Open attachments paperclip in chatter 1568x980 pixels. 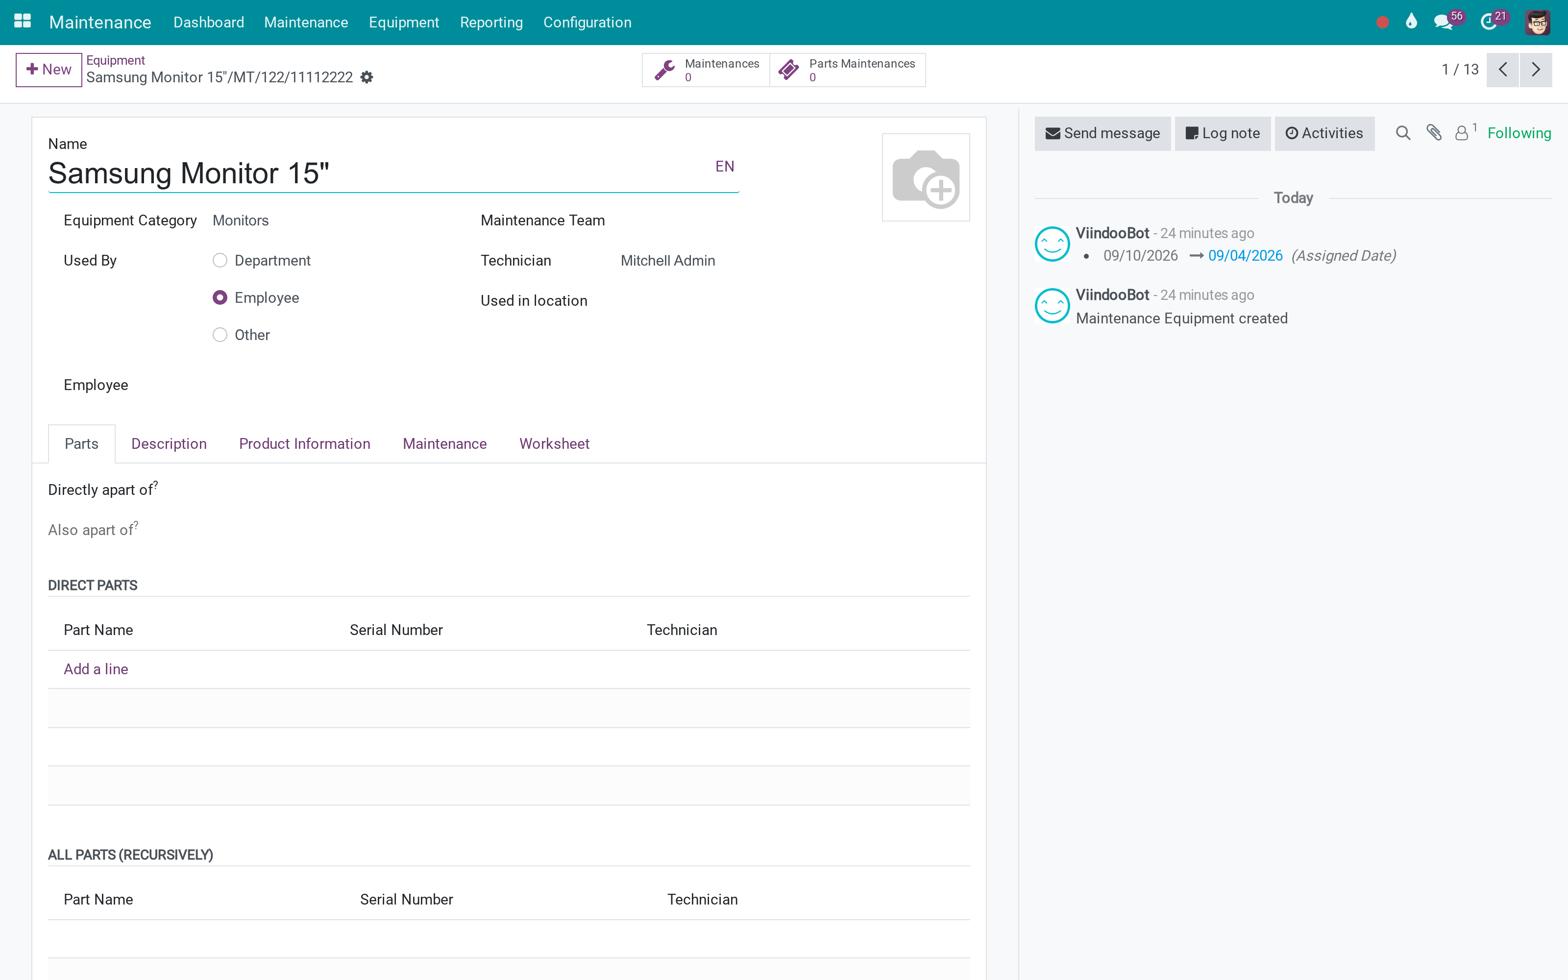pyautogui.click(x=1434, y=133)
